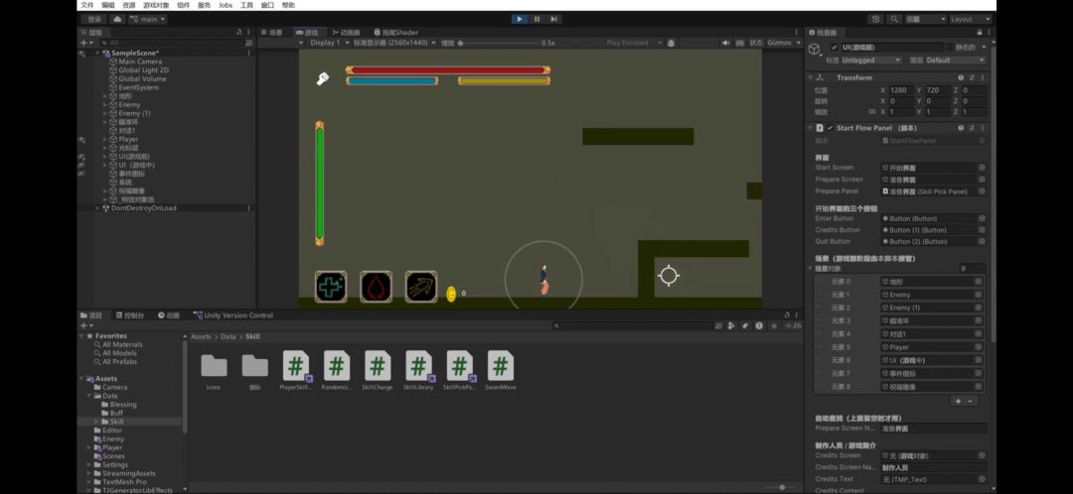Switch to the Console tab (控制台)

[130, 315]
